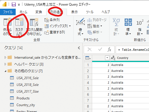This screenshot has width=149, height=112.
Task: Select the 列の追加 ribbon tab
Action: tap(57, 12)
